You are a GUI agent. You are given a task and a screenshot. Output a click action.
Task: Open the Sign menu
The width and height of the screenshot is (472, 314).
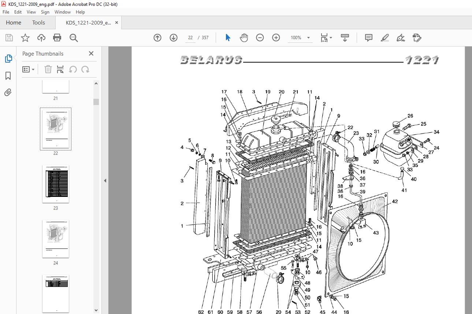tap(45, 12)
